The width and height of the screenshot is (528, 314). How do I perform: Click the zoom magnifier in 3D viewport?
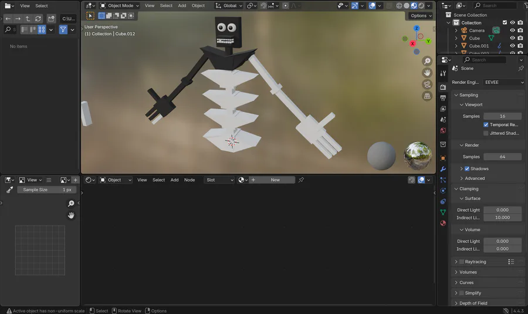[427, 61]
